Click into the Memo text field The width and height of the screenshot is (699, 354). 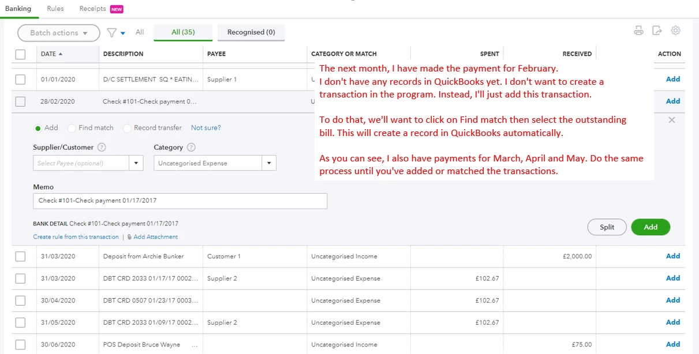[x=180, y=201]
